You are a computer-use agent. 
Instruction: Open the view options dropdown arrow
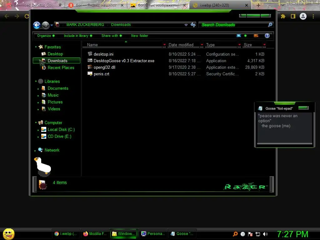[x=245, y=36]
